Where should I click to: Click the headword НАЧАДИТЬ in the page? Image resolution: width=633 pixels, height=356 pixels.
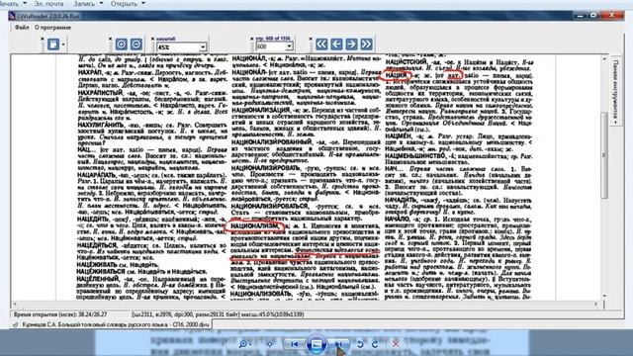[x=401, y=200]
